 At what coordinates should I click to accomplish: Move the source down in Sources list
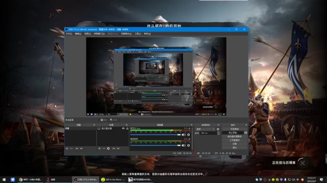click(x=118, y=148)
